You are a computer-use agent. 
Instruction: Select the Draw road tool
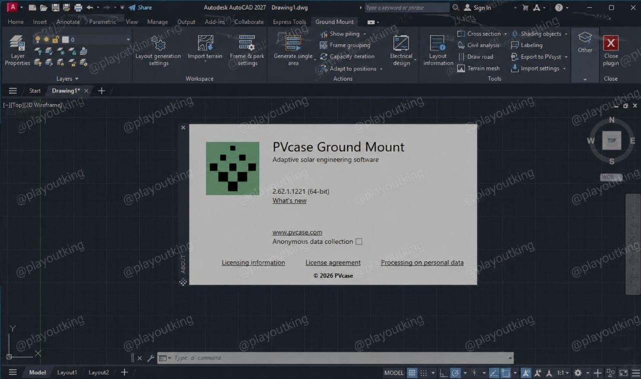click(x=475, y=56)
